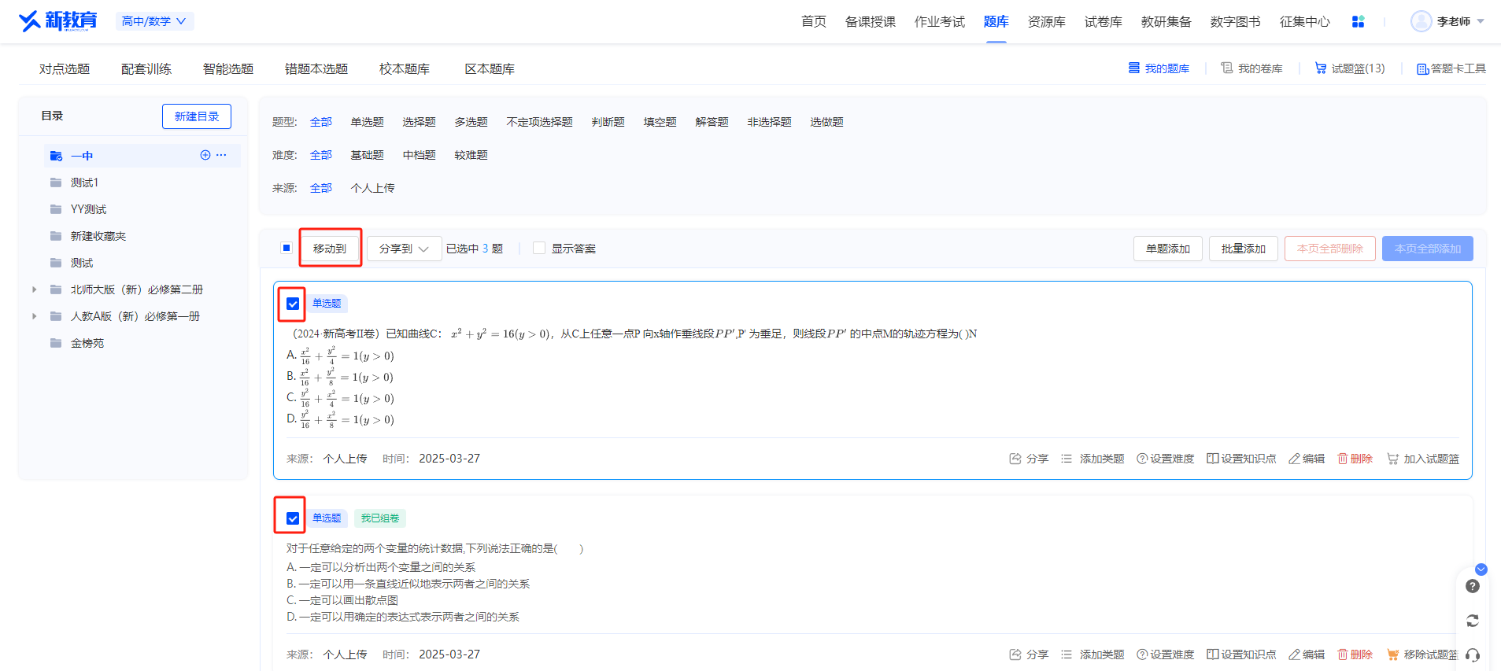Click the refresh floating icon

[x=1473, y=621]
